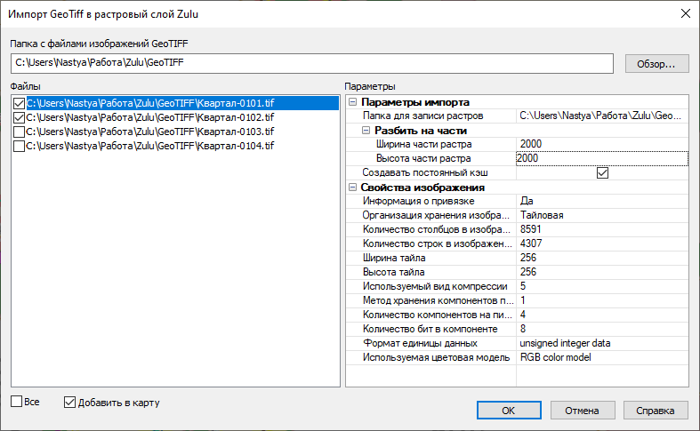Edit the 'Ширина части растра' value

click(x=601, y=144)
